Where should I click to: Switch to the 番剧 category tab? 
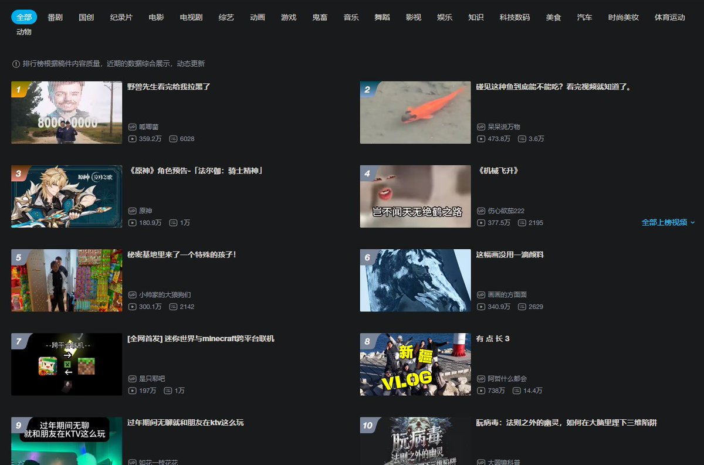tap(55, 17)
